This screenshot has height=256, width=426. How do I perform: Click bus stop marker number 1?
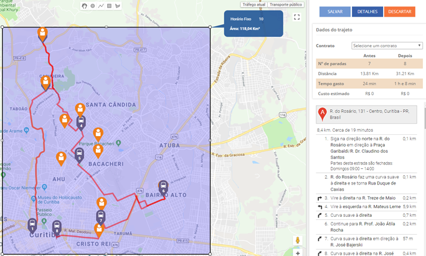coord(32,226)
